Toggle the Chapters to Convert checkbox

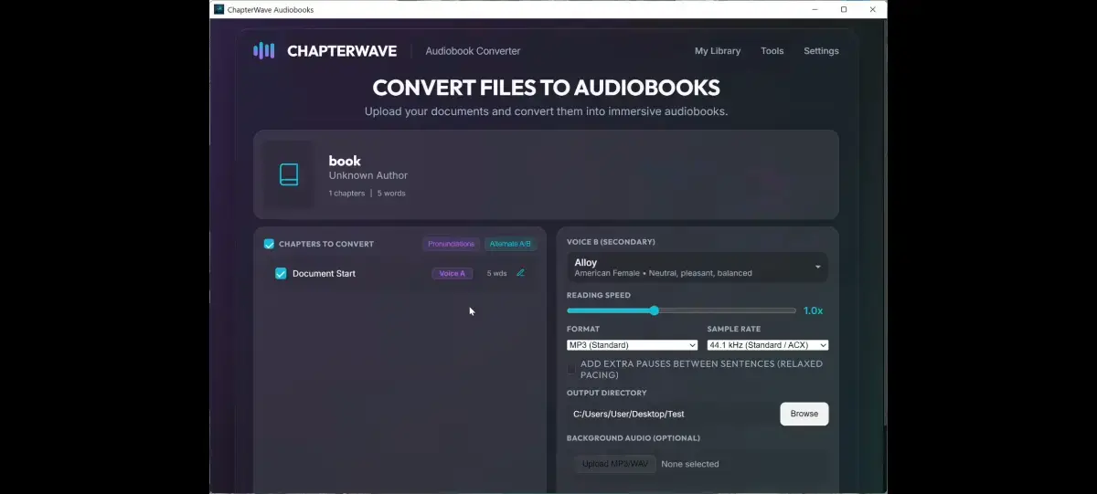269,244
